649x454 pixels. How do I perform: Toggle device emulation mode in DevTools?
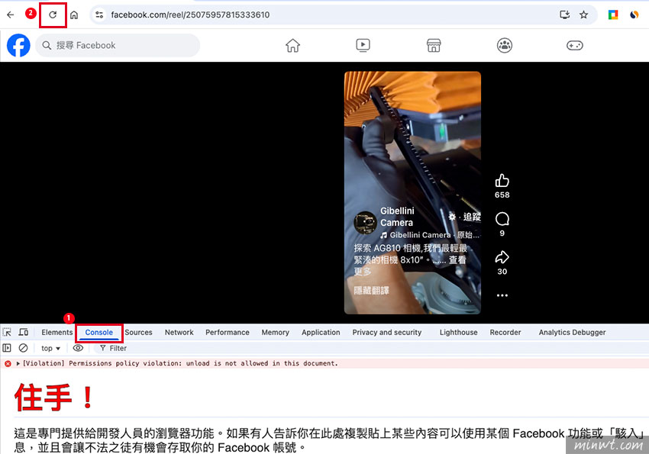(24, 332)
